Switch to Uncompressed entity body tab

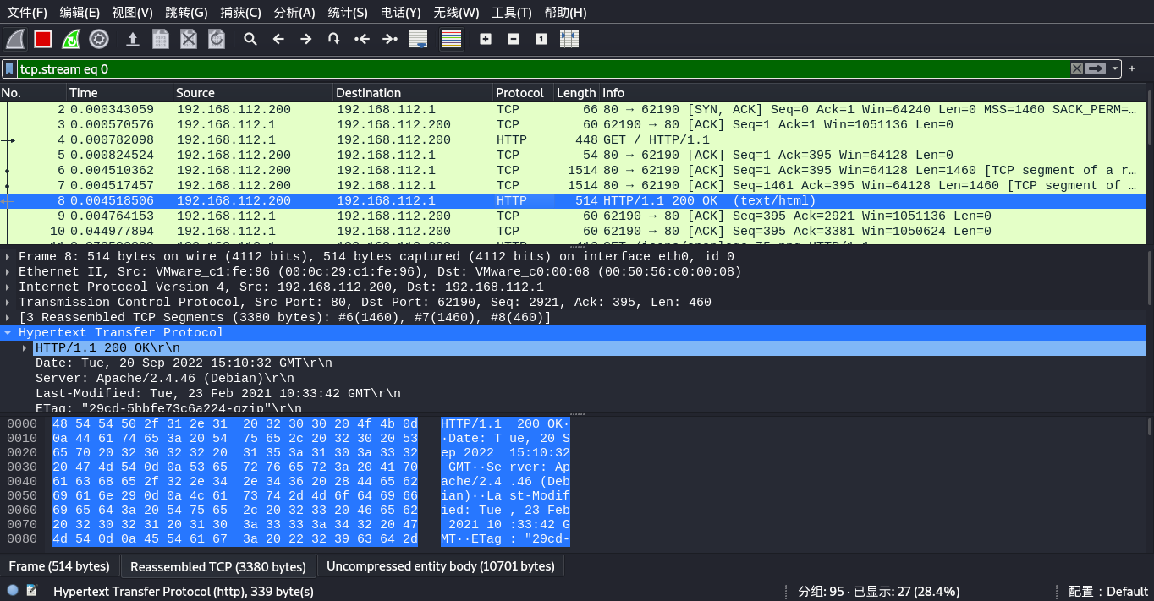(440, 566)
